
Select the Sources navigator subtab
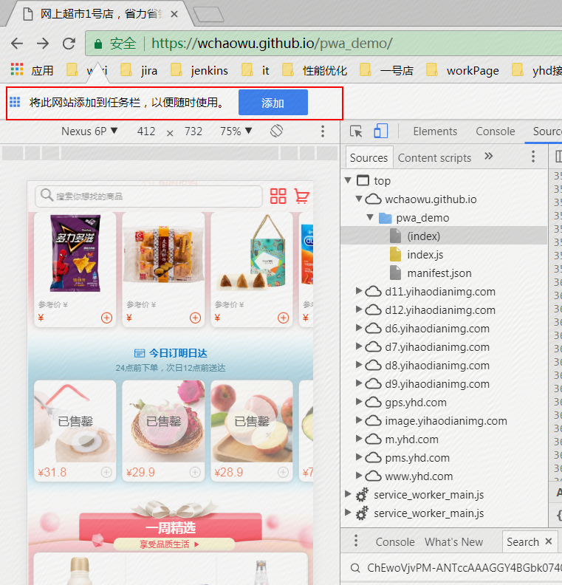[x=369, y=157]
